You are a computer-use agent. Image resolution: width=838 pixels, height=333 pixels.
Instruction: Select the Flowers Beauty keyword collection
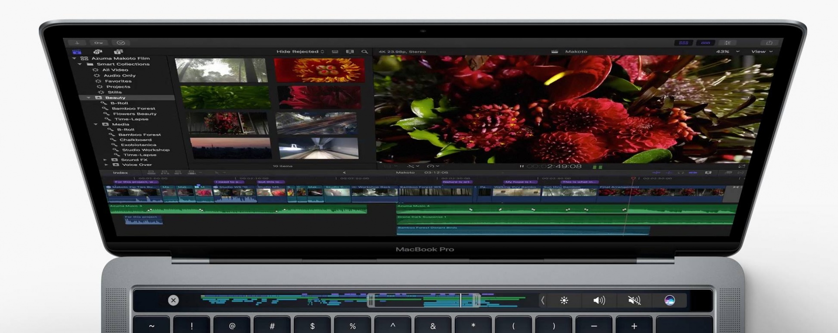click(134, 114)
